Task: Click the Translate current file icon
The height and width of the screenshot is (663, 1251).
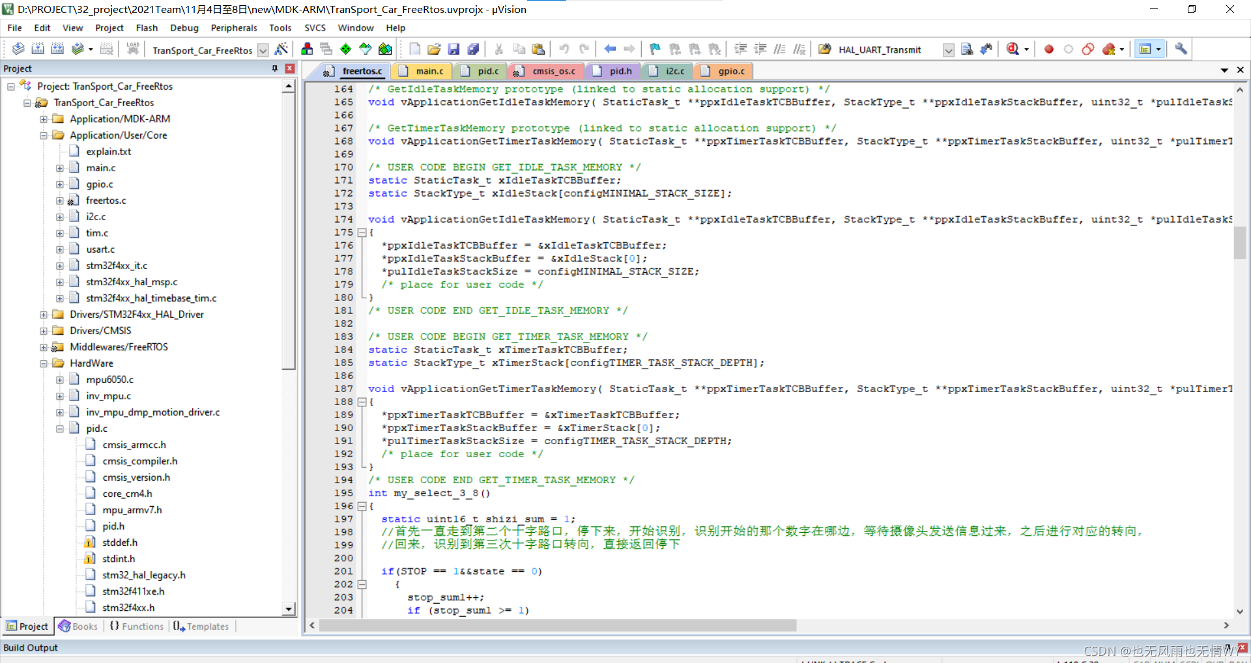Action: (x=18, y=49)
